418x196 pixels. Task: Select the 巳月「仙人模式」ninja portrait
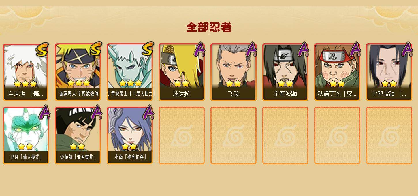point(26,135)
